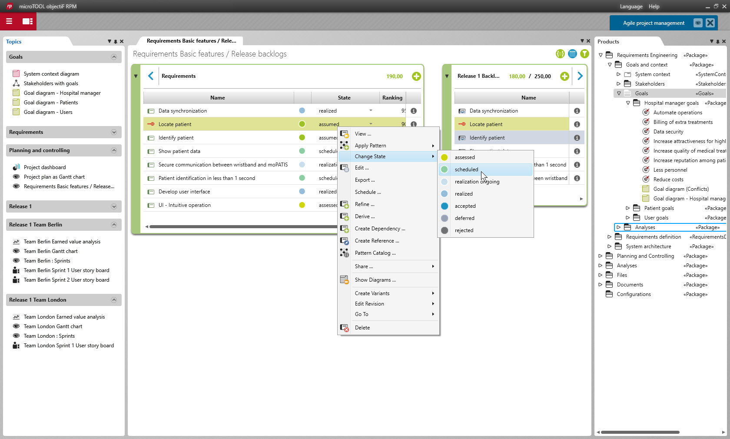Click the info icon for Data synchronization requirement
730x439 pixels.
coord(413,111)
